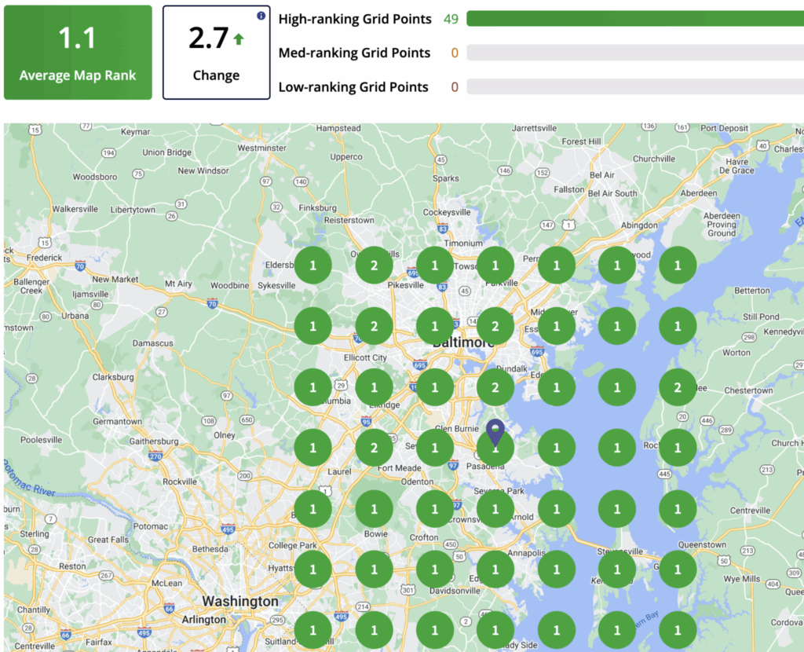The height and width of the screenshot is (652, 804).
Task: Click the Washington city label on map
Action: [239, 601]
